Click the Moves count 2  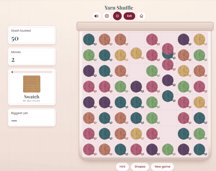[x=13, y=60]
